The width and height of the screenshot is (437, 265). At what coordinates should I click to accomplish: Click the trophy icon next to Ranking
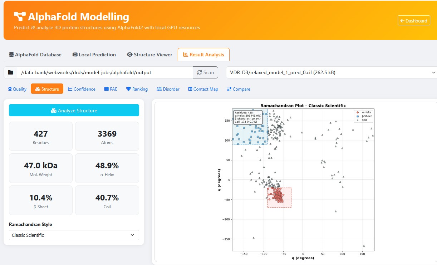pyautogui.click(x=128, y=89)
